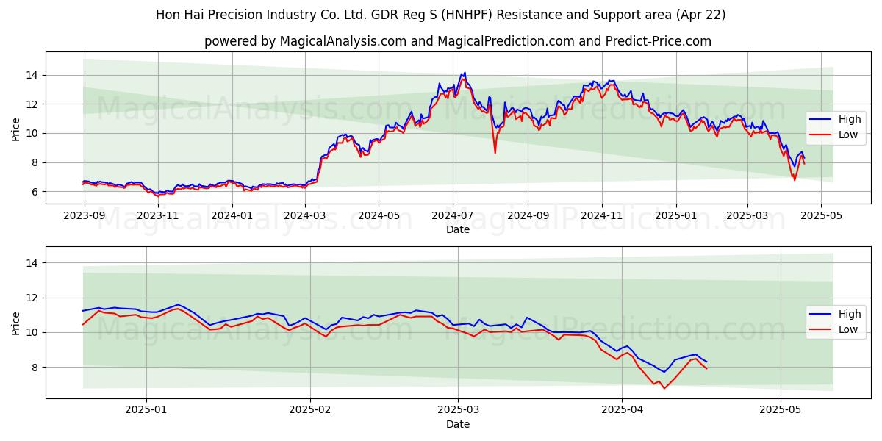This screenshot has height=441, width=882.
Task: Click the '2023-11' tick label on upper axis
Action: pyautogui.click(x=158, y=215)
